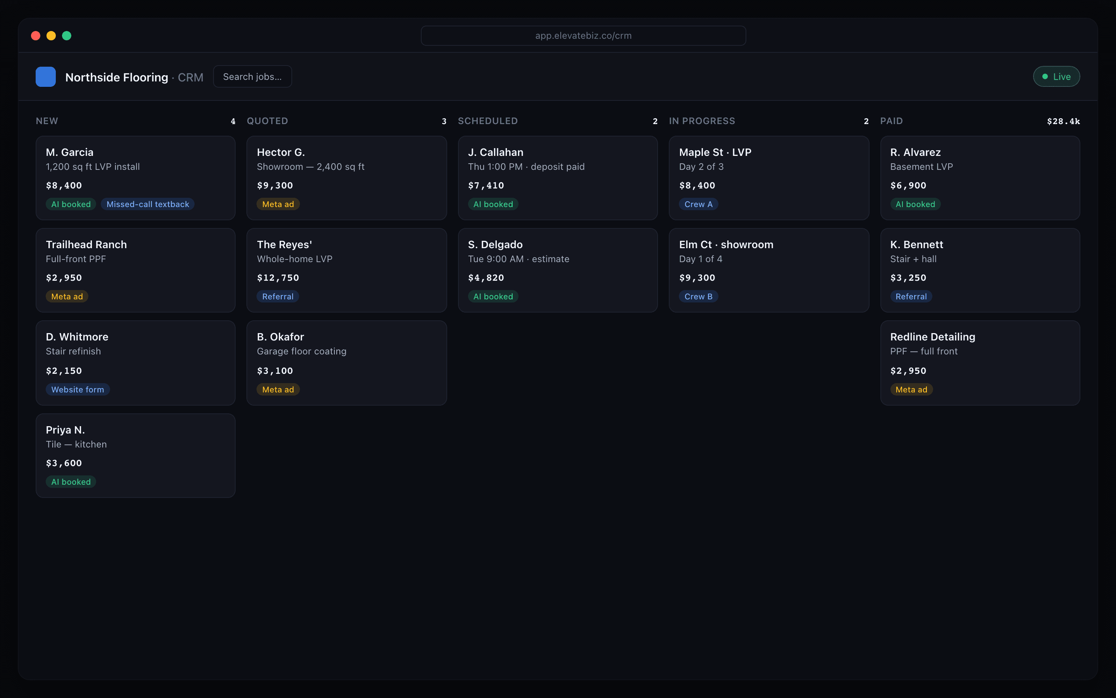The height and width of the screenshot is (698, 1116).
Task: Open the Elm Ct · showroom card title
Action: point(726,245)
